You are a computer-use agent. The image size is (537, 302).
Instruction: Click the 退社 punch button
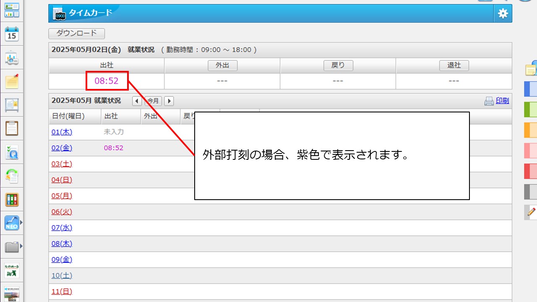[x=454, y=65]
